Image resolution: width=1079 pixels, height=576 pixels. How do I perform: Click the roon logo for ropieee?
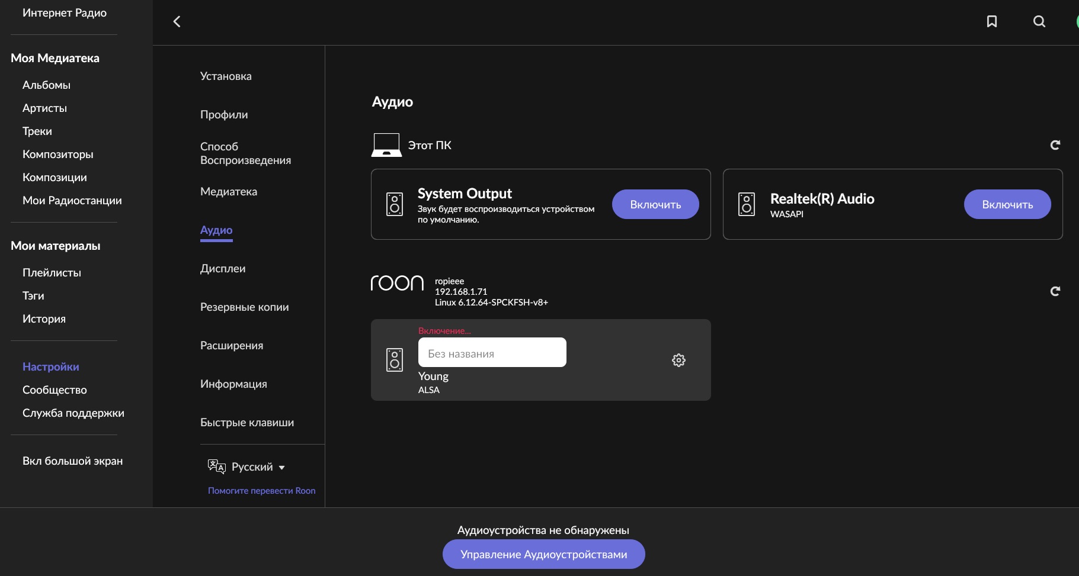(x=397, y=283)
